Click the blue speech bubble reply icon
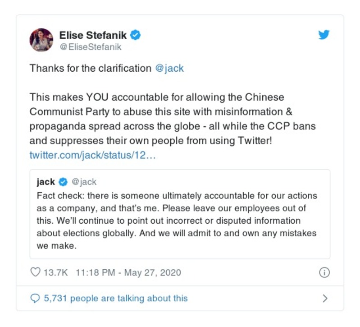This screenshot has height=327, width=360. [35, 298]
